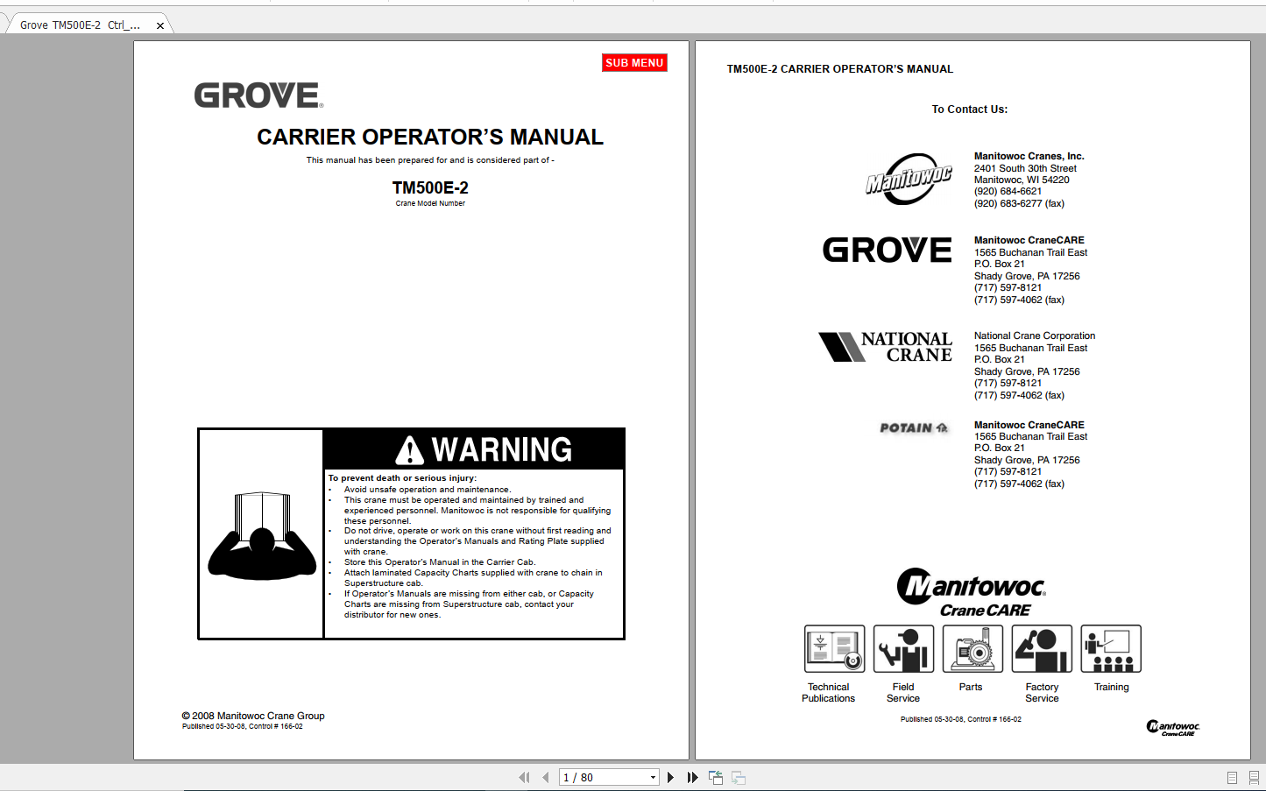Click the small Manitowoc Crane CARE footer logo
The width and height of the screenshot is (1266, 791).
click(1173, 727)
